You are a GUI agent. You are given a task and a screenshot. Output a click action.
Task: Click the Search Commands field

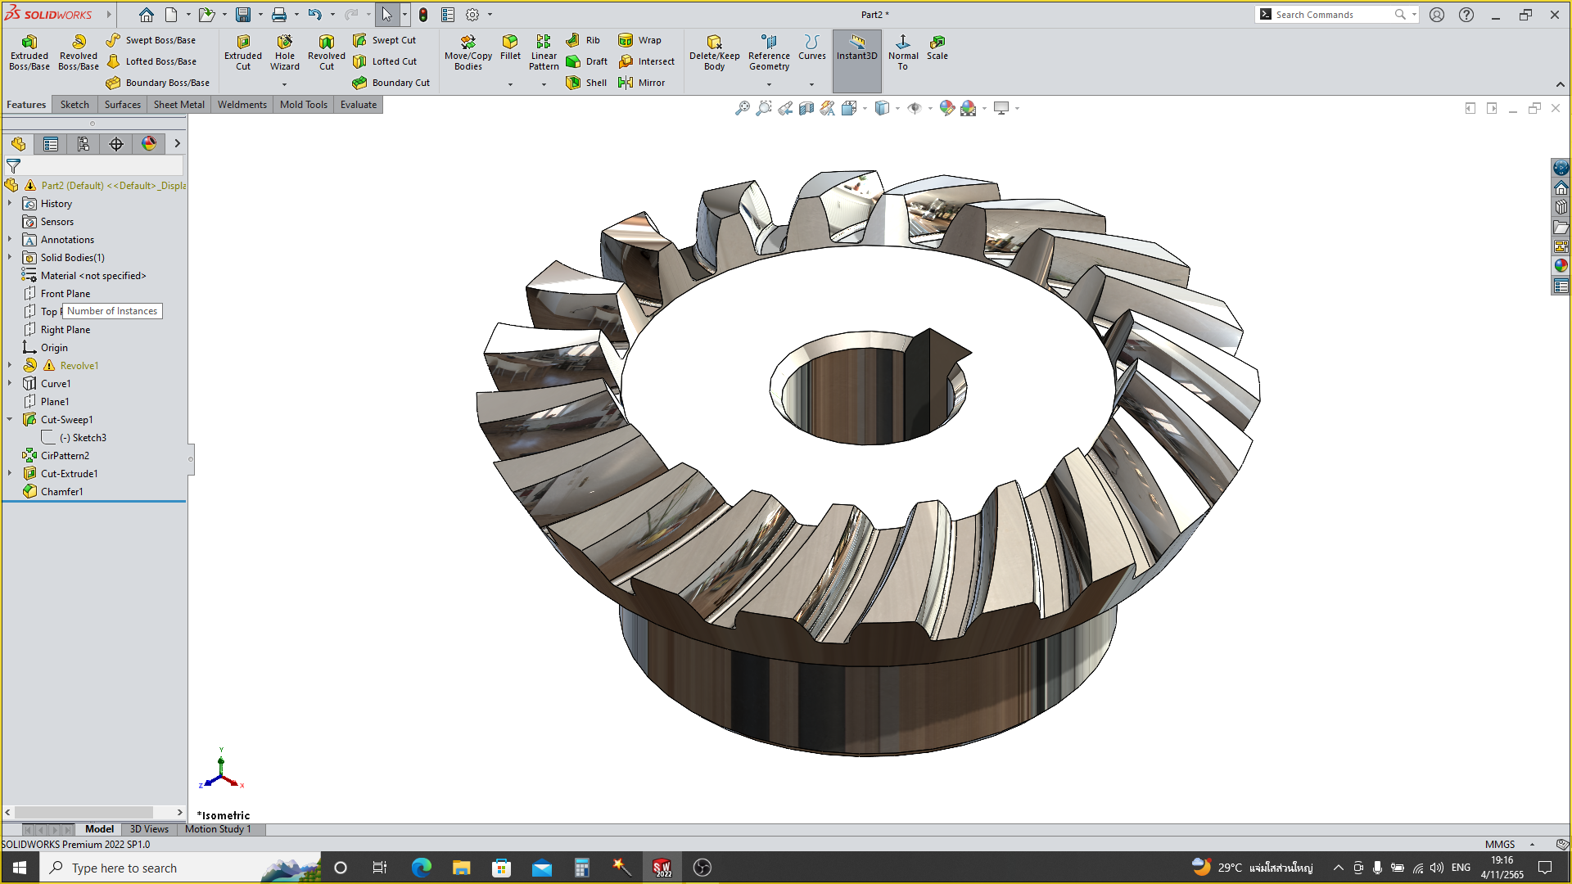tap(1335, 15)
